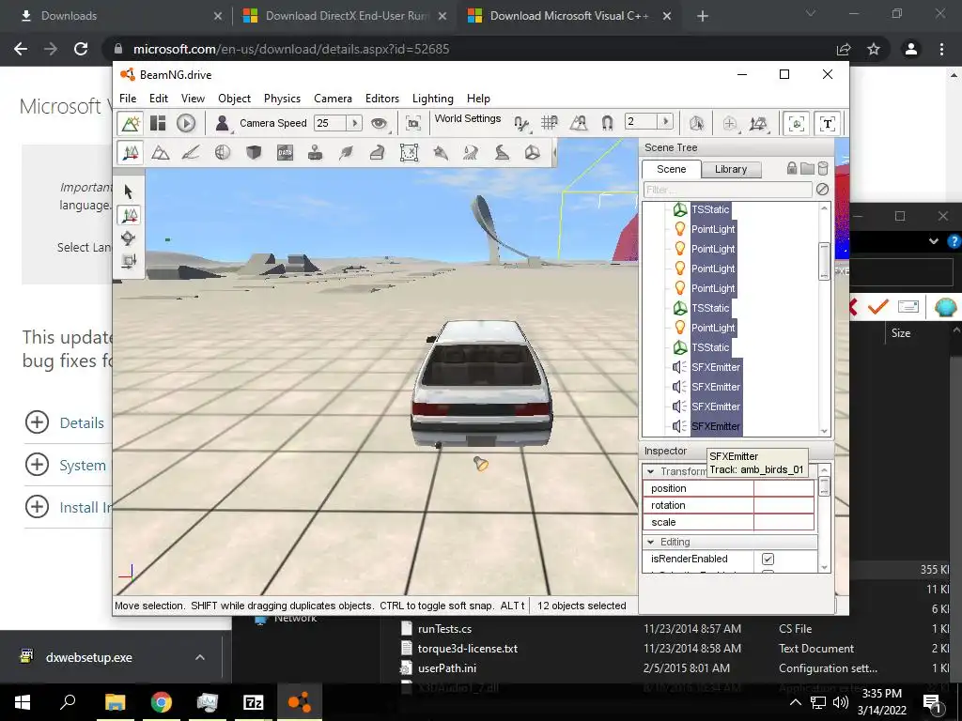This screenshot has width=962, height=721.
Task: Open Camera Speed value arrow
Action: 354,123
